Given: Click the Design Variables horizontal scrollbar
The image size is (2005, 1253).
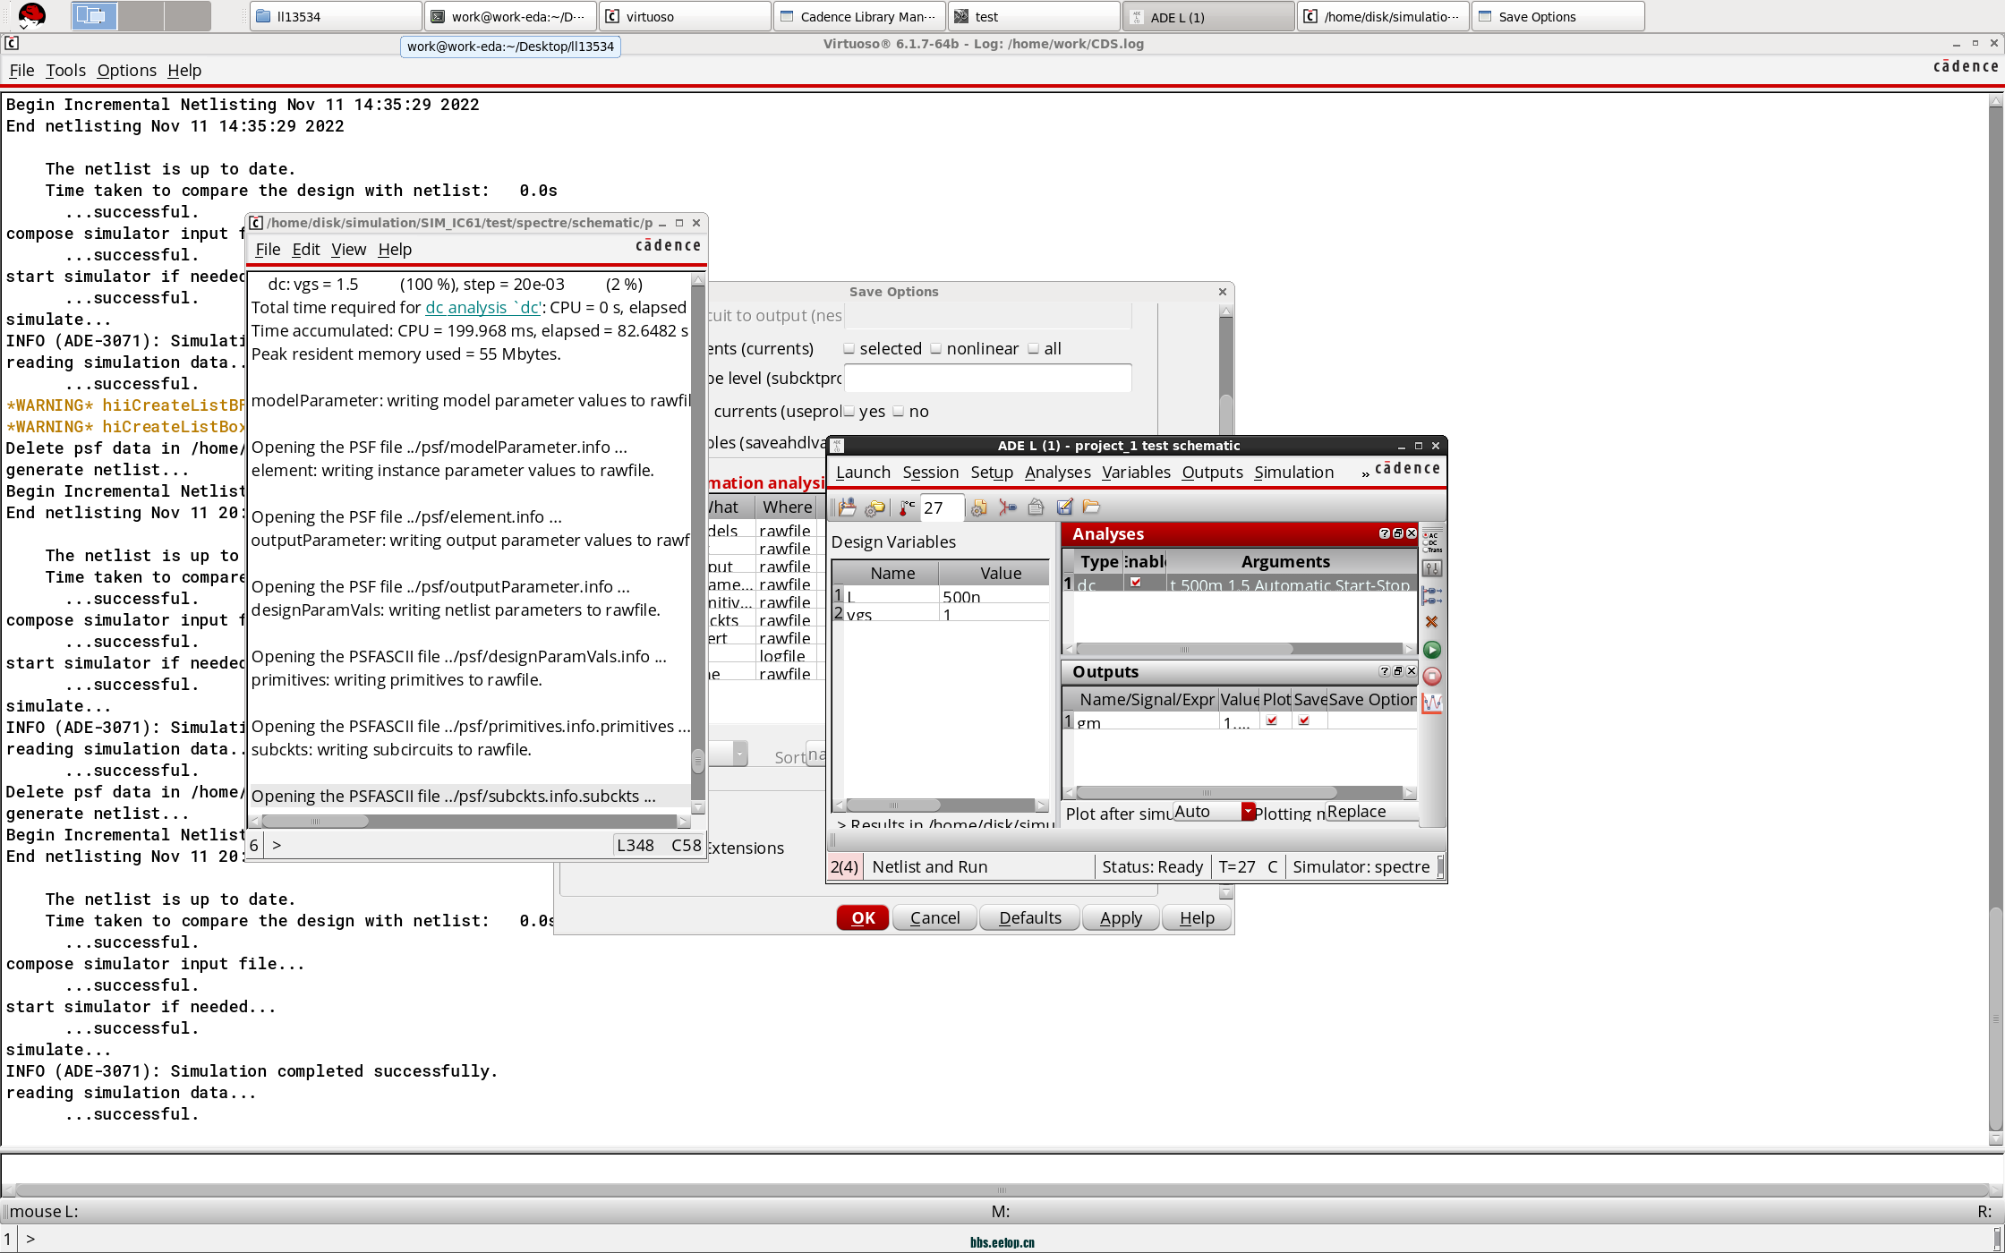Looking at the screenshot, I should [940, 805].
